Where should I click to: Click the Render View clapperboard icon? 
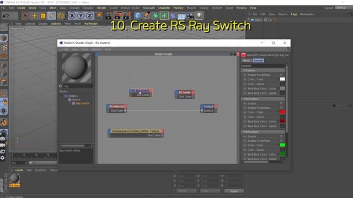tap(109, 16)
